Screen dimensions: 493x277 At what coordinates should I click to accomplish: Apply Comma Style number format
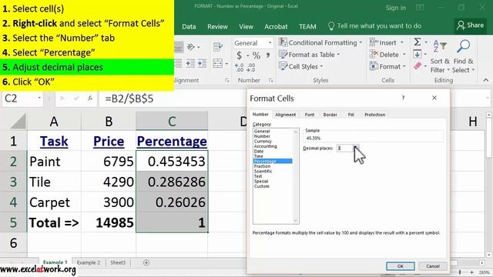coord(268,55)
